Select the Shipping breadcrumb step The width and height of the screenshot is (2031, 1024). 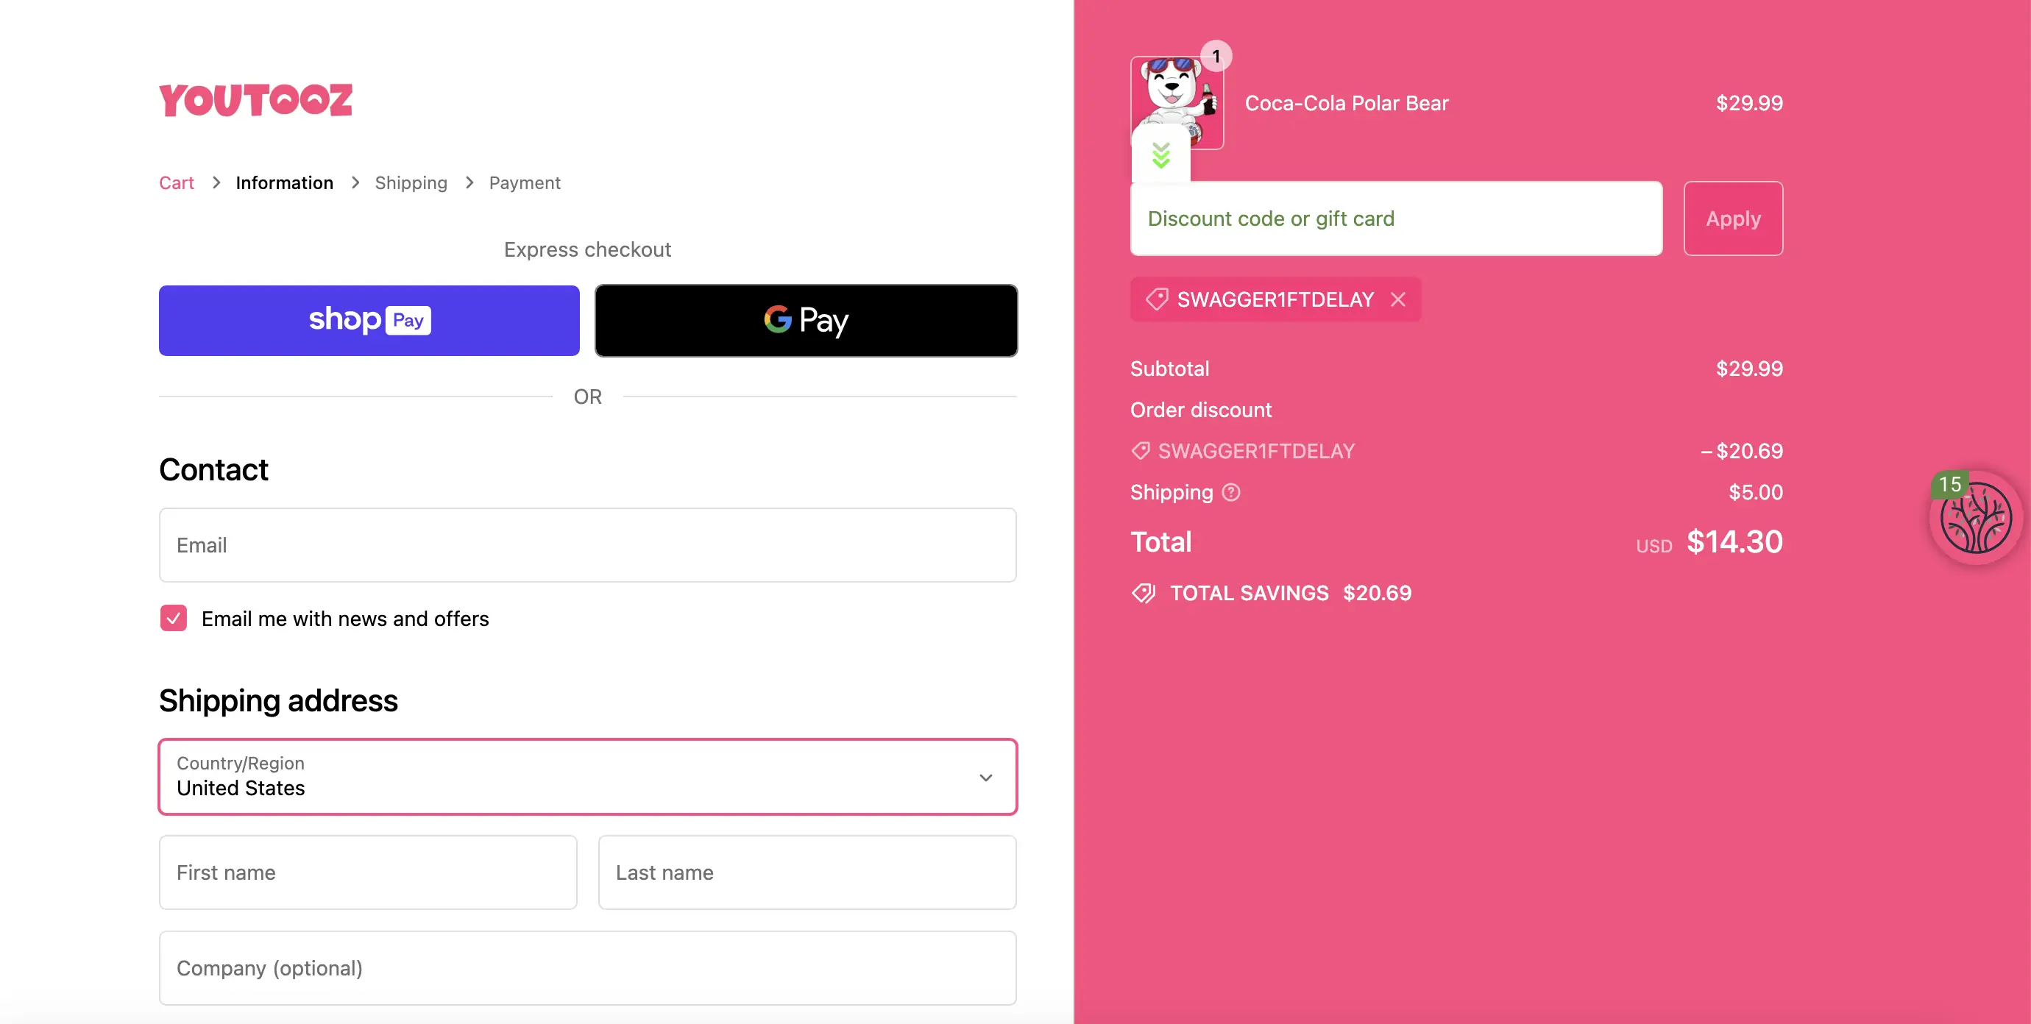411,183
